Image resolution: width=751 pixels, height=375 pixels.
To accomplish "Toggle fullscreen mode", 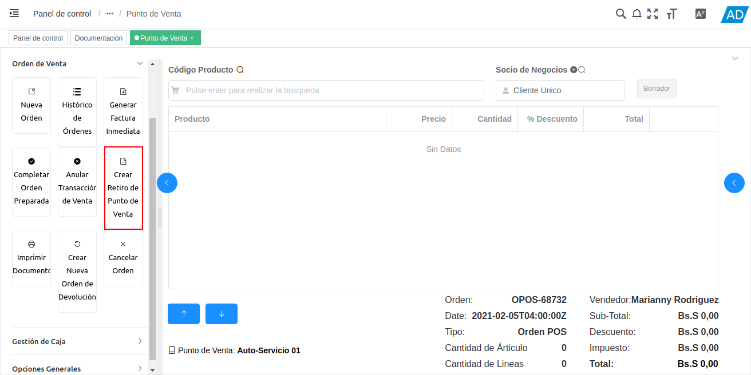I will pyautogui.click(x=653, y=13).
